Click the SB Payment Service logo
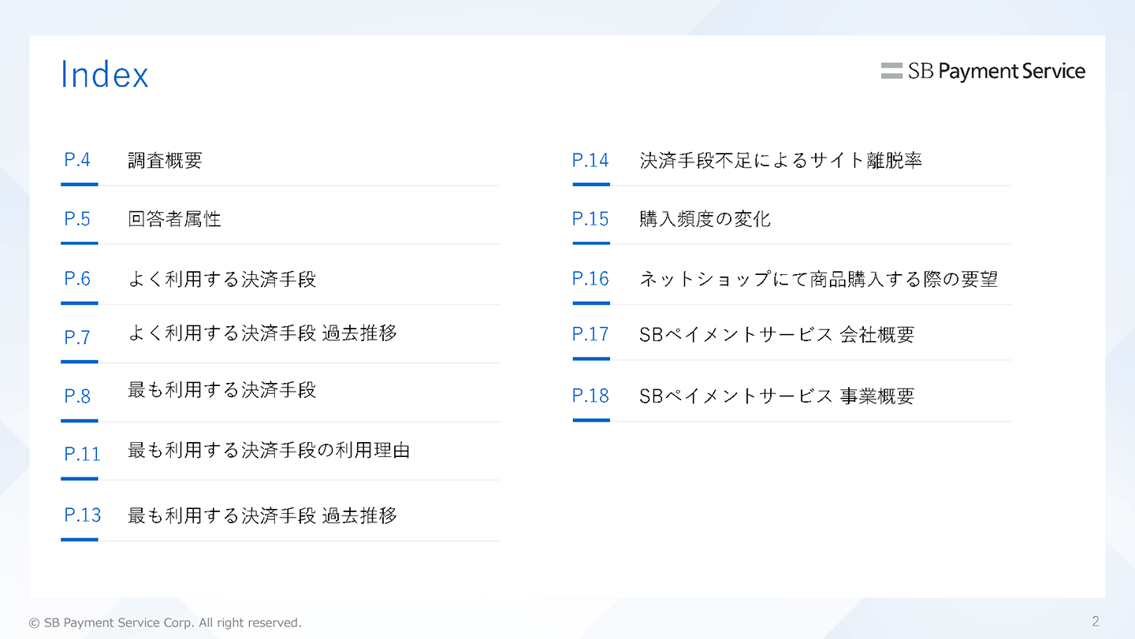Screen dimensions: 1135x639 [983, 71]
